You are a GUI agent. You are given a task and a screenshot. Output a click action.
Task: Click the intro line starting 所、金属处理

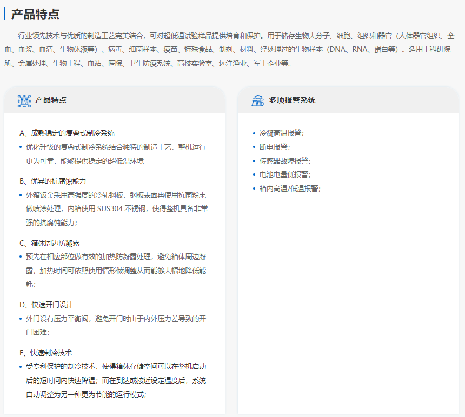click(x=148, y=63)
